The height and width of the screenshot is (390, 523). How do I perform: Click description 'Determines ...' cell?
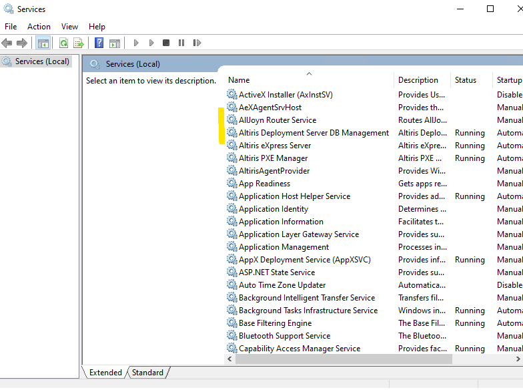coord(422,209)
